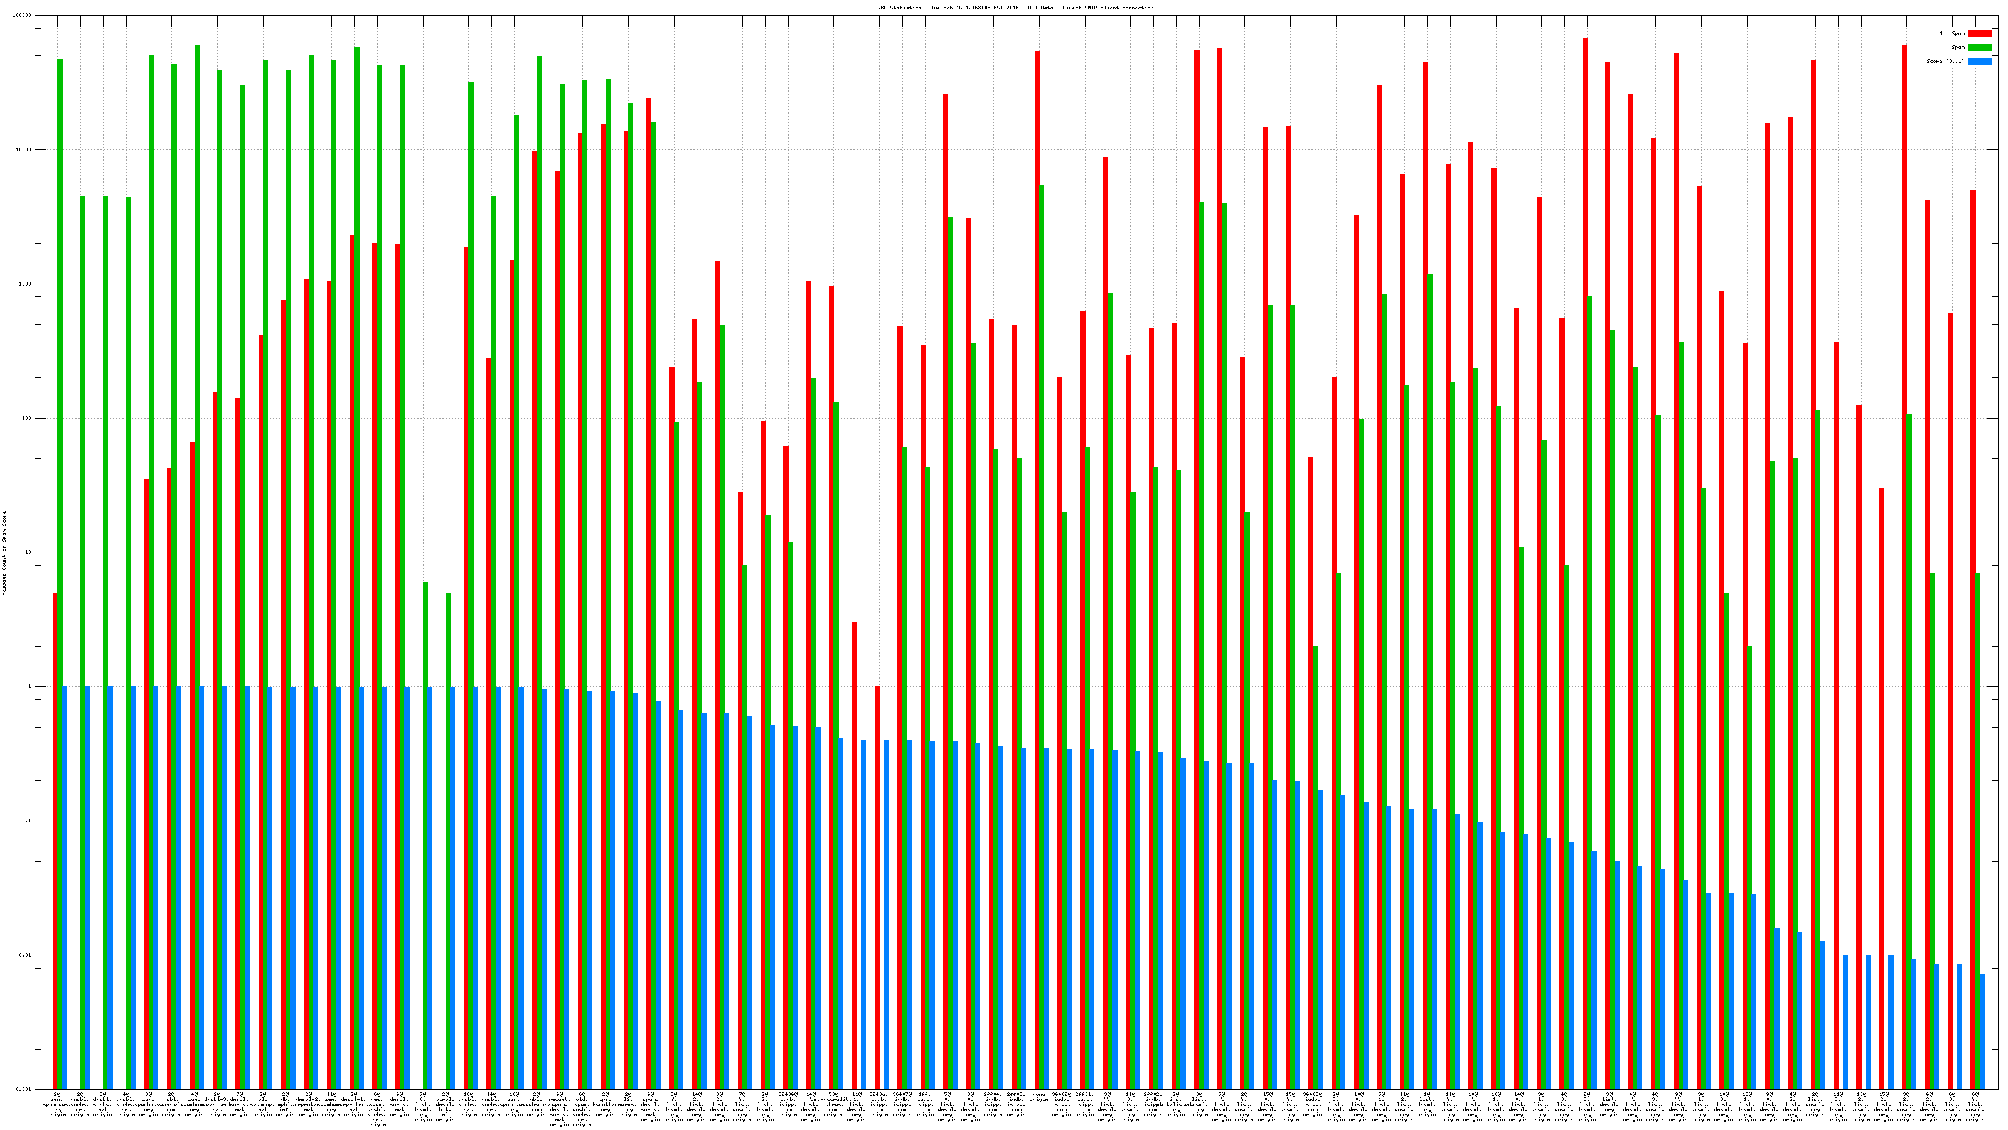Click the 'none origin' x-axis label
The height and width of the screenshot is (1130, 2008).
[x=1039, y=1097]
